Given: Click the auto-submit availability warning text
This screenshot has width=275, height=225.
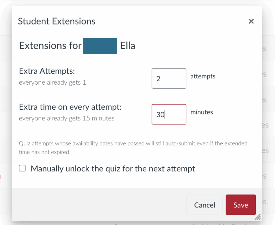Looking at the screenshot, I should [133, 147].
